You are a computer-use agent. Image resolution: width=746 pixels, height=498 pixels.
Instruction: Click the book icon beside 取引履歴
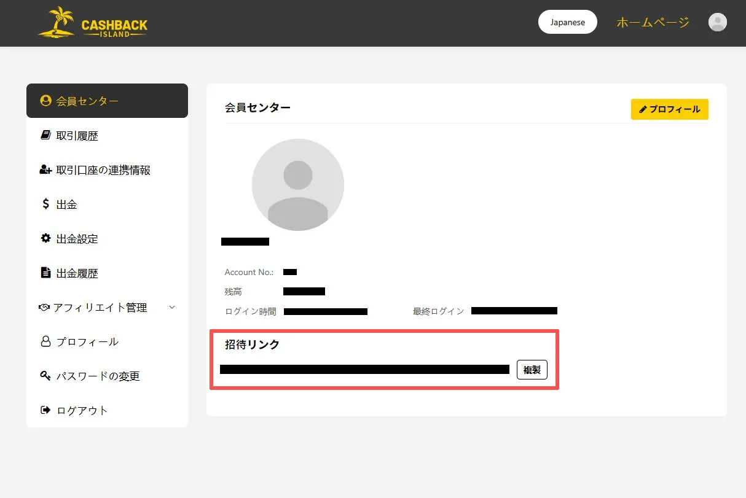[x=45, y=136]
